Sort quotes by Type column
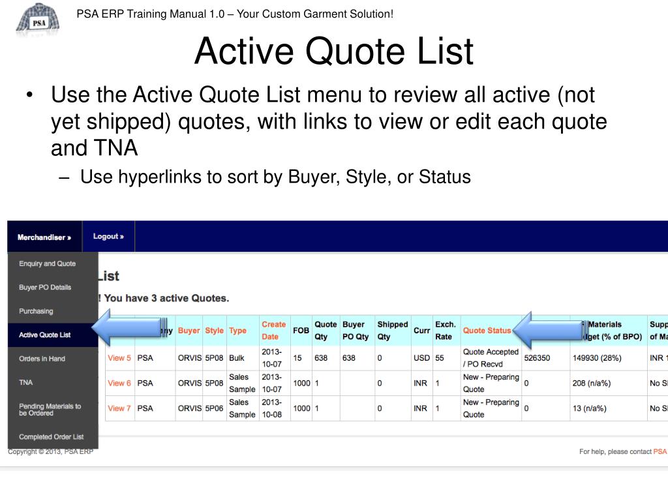The width and height of the screenshot is (668, 501). coord(237,331)
